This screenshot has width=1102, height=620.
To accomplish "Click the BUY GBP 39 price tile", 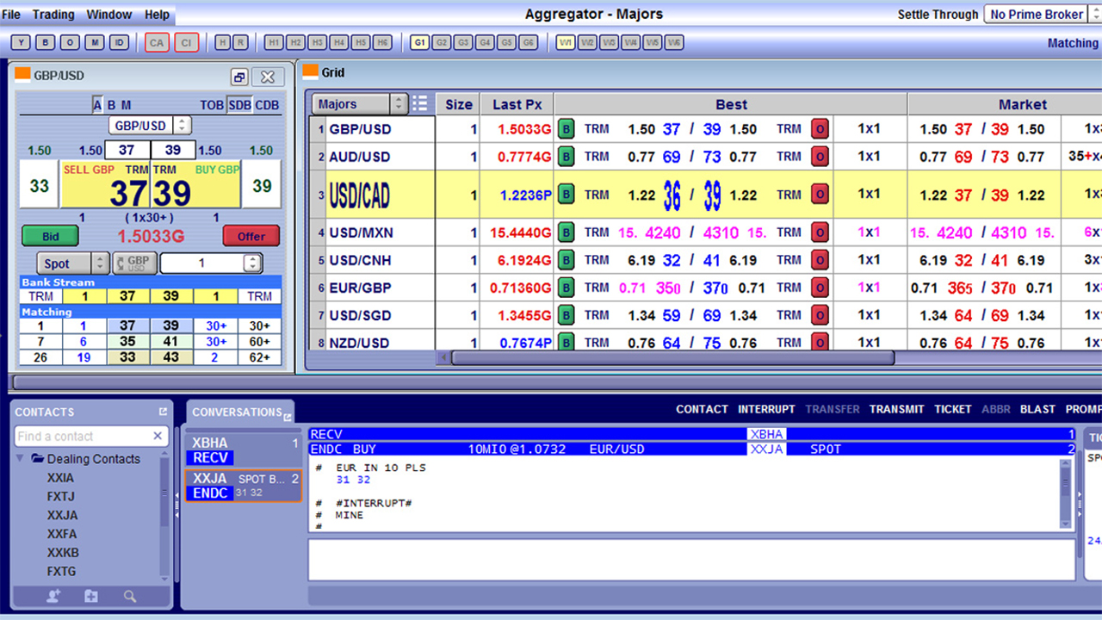I will click(x=196, y=185).
